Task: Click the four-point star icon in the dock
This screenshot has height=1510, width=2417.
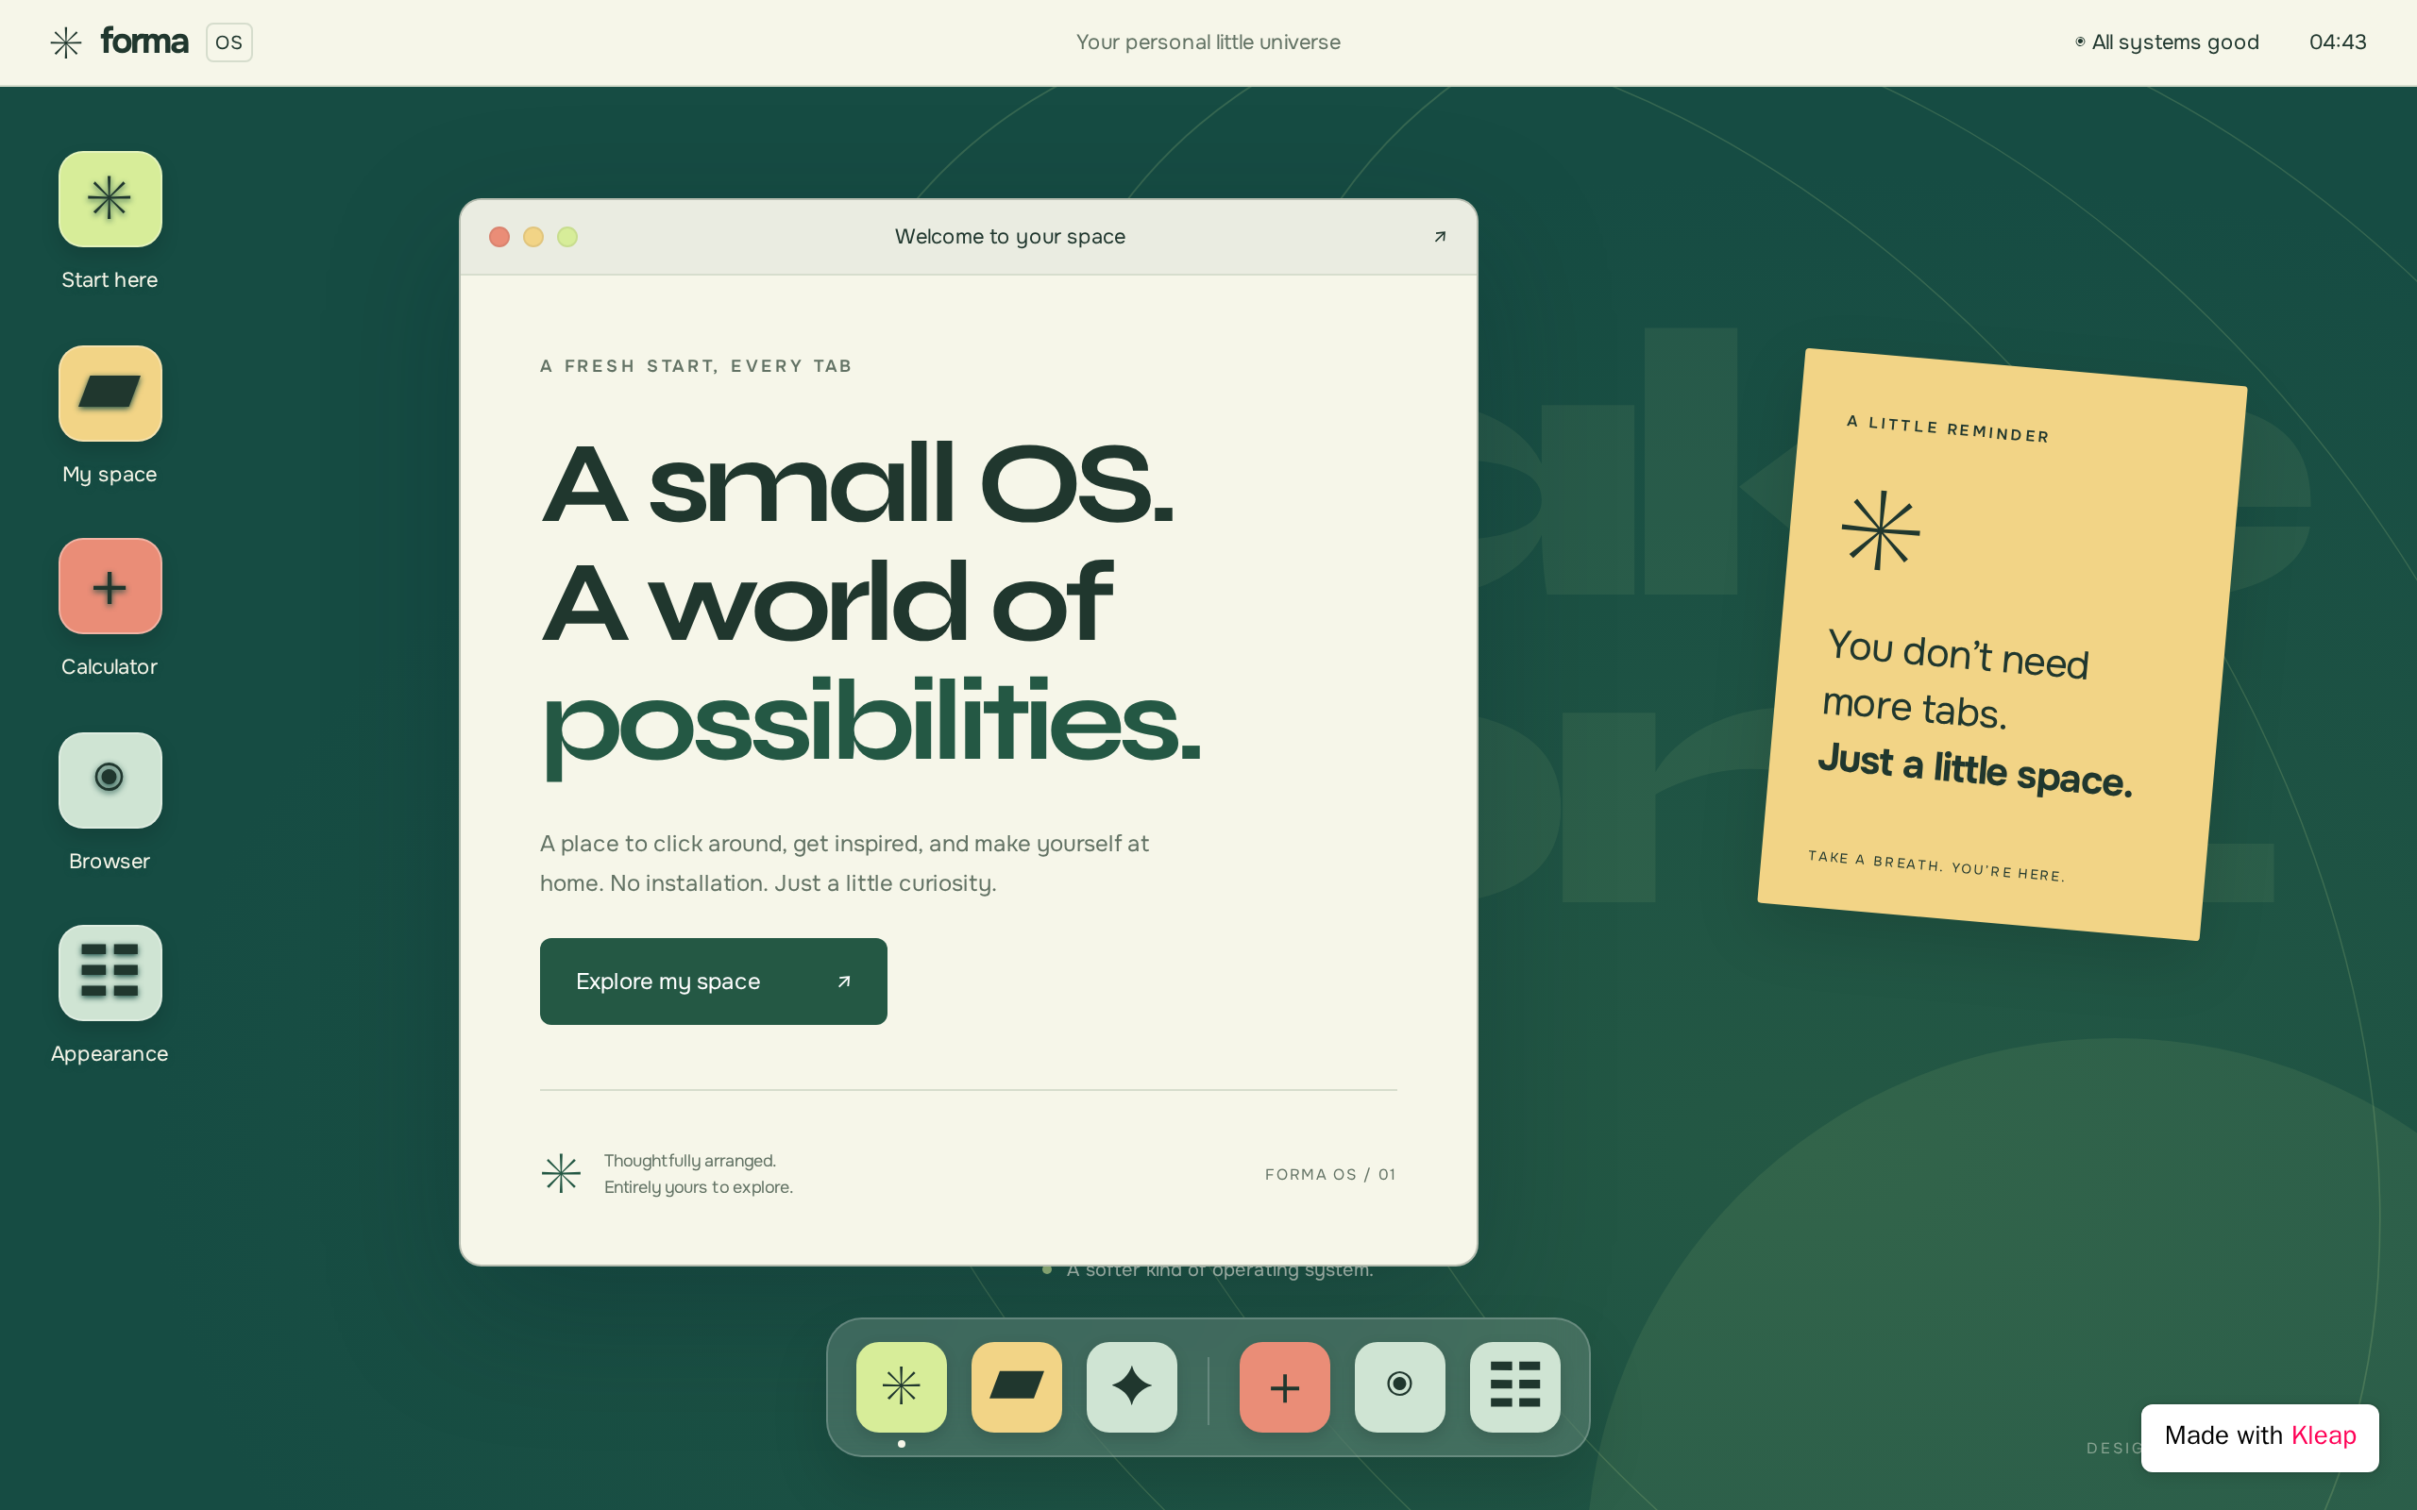Action: pyautogui.click(x=1132, y=1386)
